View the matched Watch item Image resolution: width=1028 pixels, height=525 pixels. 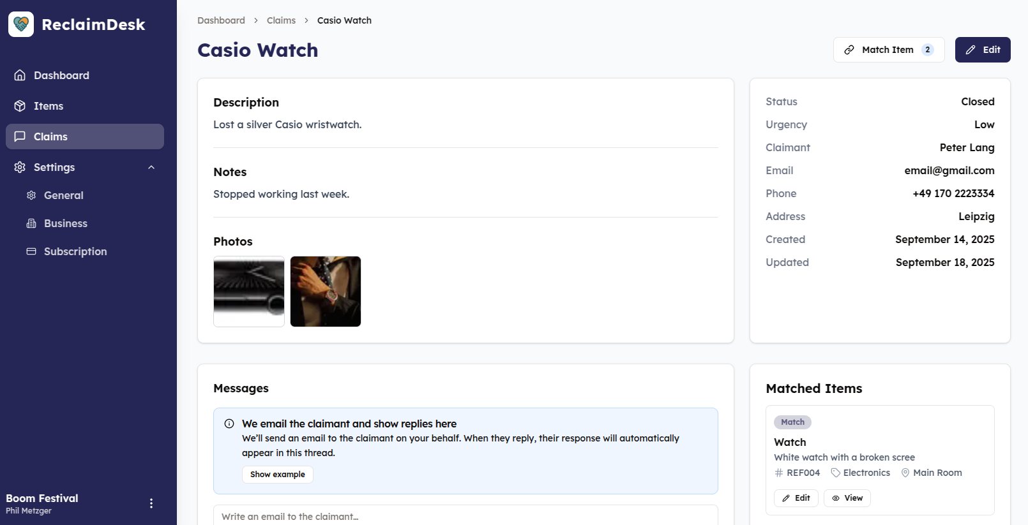coord(847,498)
